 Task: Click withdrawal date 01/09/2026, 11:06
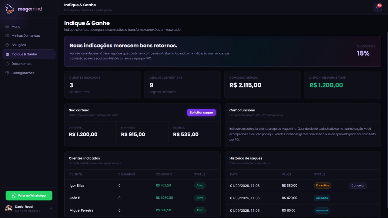pyautogui.click(x=245, y=186)
